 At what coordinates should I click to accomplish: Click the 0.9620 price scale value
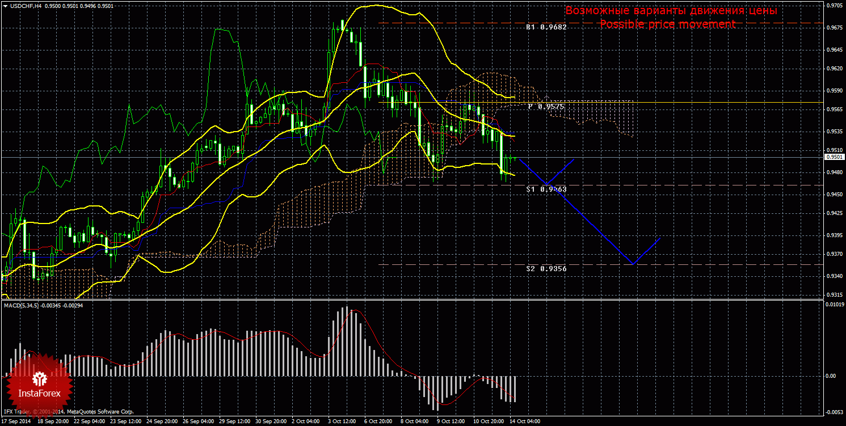point(834,69)
